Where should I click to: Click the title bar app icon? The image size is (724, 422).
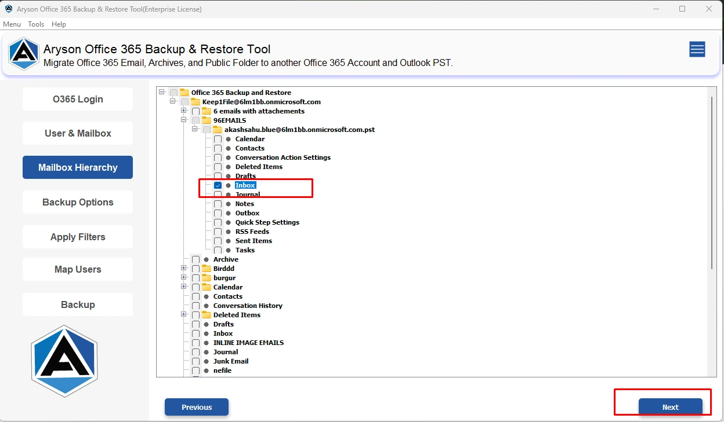pos(9,9)
